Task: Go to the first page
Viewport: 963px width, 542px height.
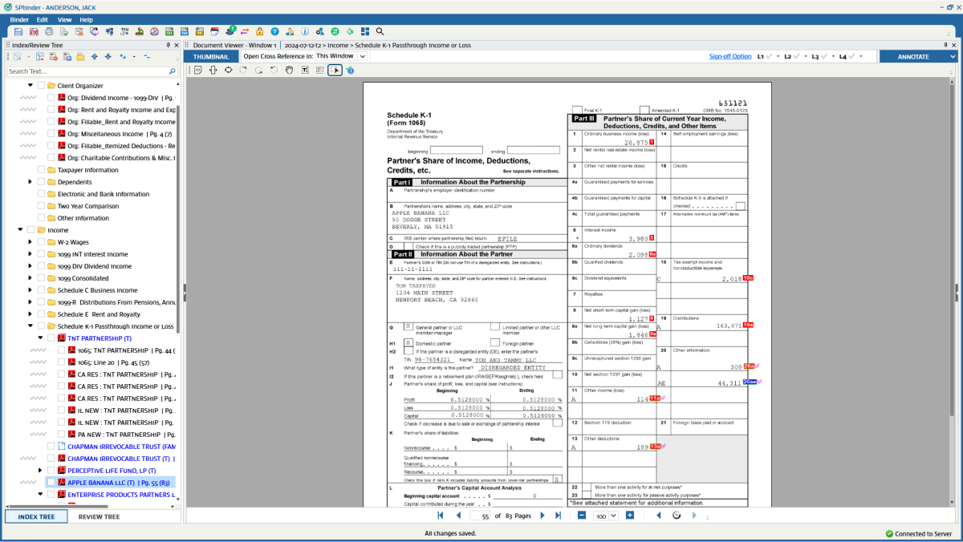Action: [x=441, y=516]
